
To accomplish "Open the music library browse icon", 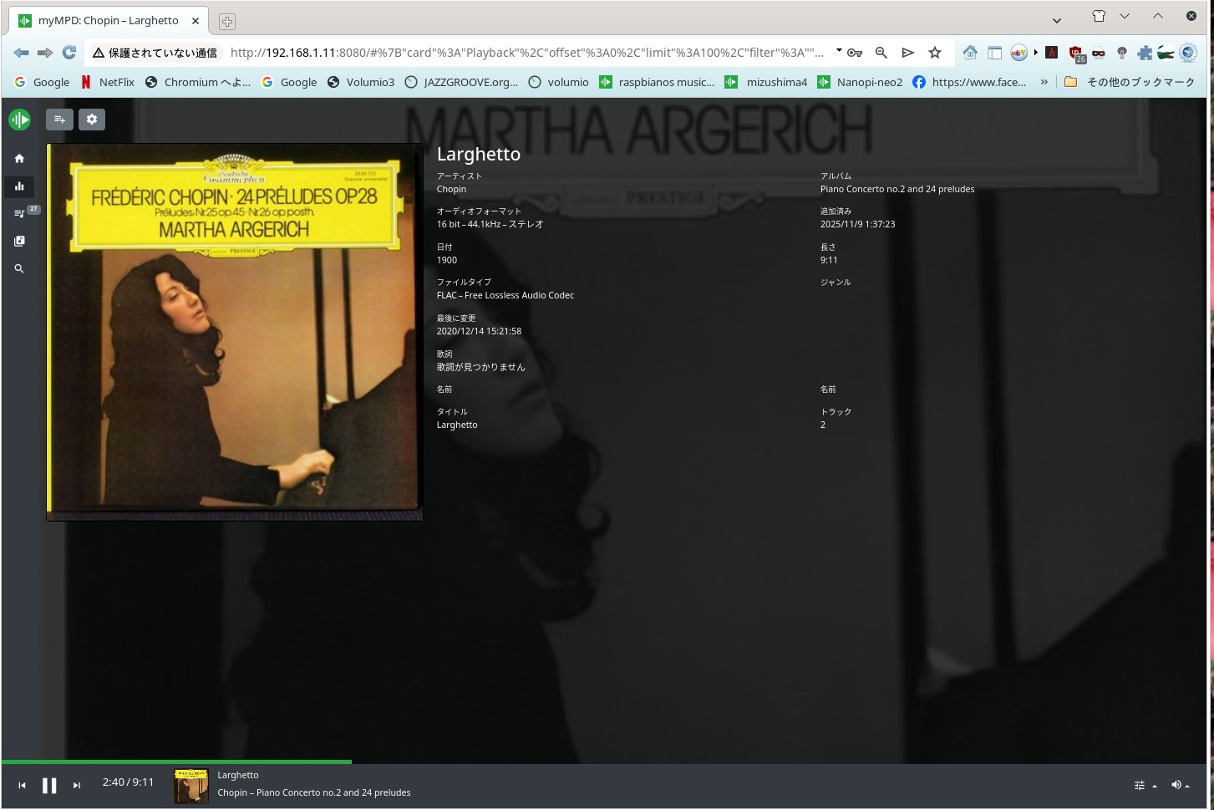I will tap(19, 241).
